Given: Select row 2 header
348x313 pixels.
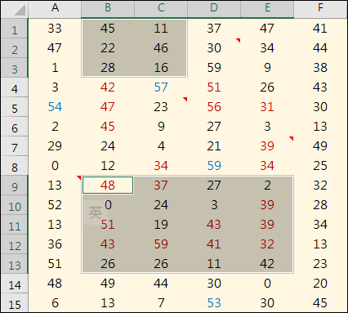Looking at the screenshot, I should click(x=15, y=48).
